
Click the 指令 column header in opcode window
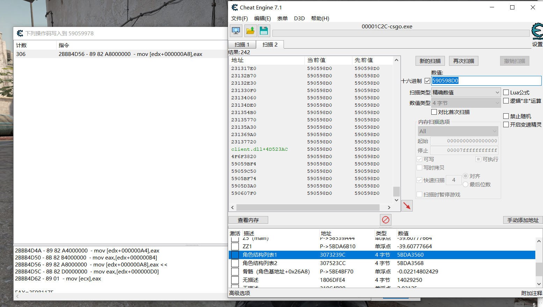tap(142, 45)
